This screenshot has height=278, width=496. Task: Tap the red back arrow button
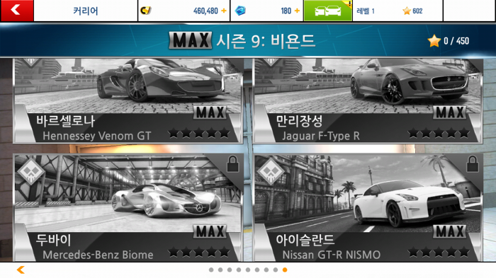coord(17,11)
